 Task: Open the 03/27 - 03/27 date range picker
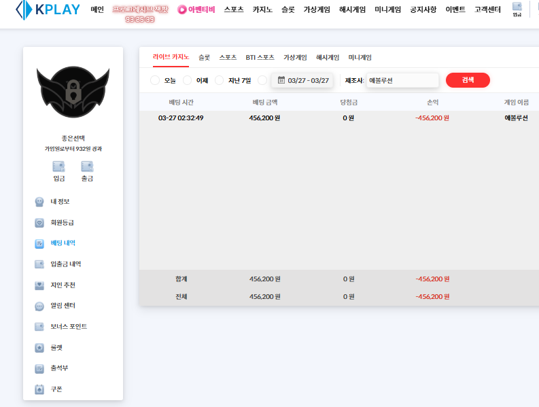(302, 80)
